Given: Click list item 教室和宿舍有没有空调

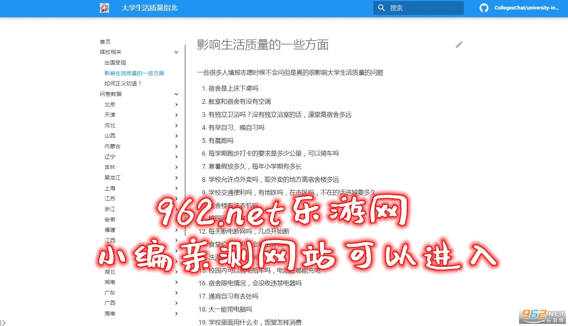Looking at the screenshot, I should tap(240, 102).
